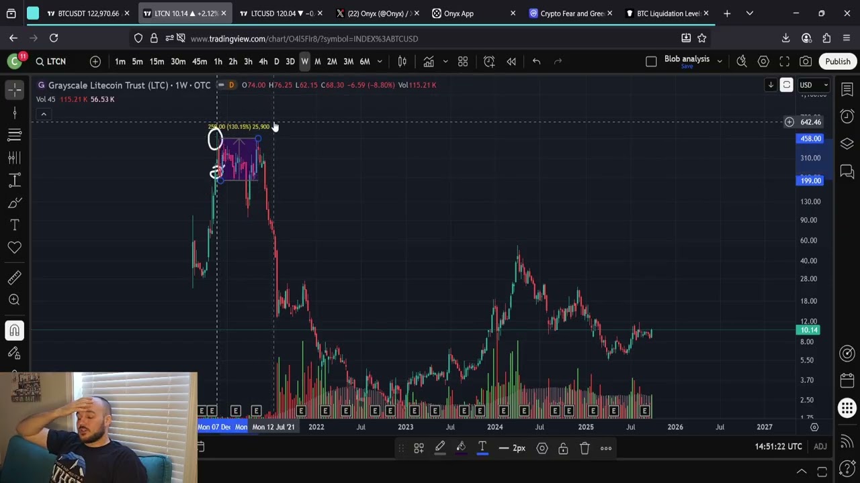860x483 pixels.
Task: Toggle the D indicator next to the symbol legend
Action: click(231, 85)
